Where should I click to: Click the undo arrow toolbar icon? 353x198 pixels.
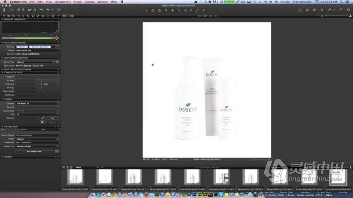[x=47, y=10]
